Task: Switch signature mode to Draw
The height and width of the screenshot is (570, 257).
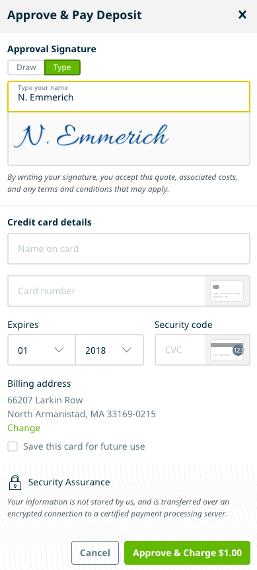Action: click(26, 67)
